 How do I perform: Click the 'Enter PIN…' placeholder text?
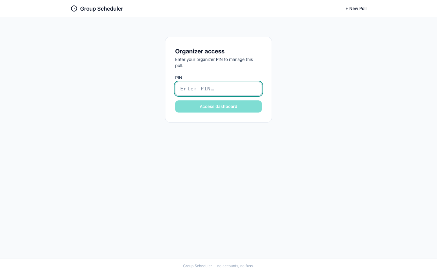197,89
